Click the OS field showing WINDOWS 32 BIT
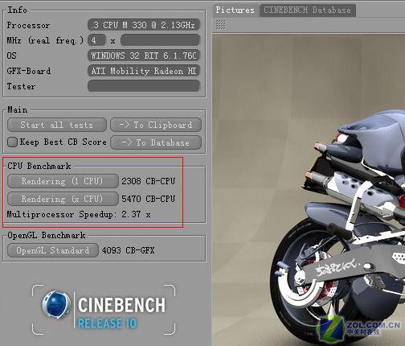Viewport: 405px width, 346px height. point(144,56)
